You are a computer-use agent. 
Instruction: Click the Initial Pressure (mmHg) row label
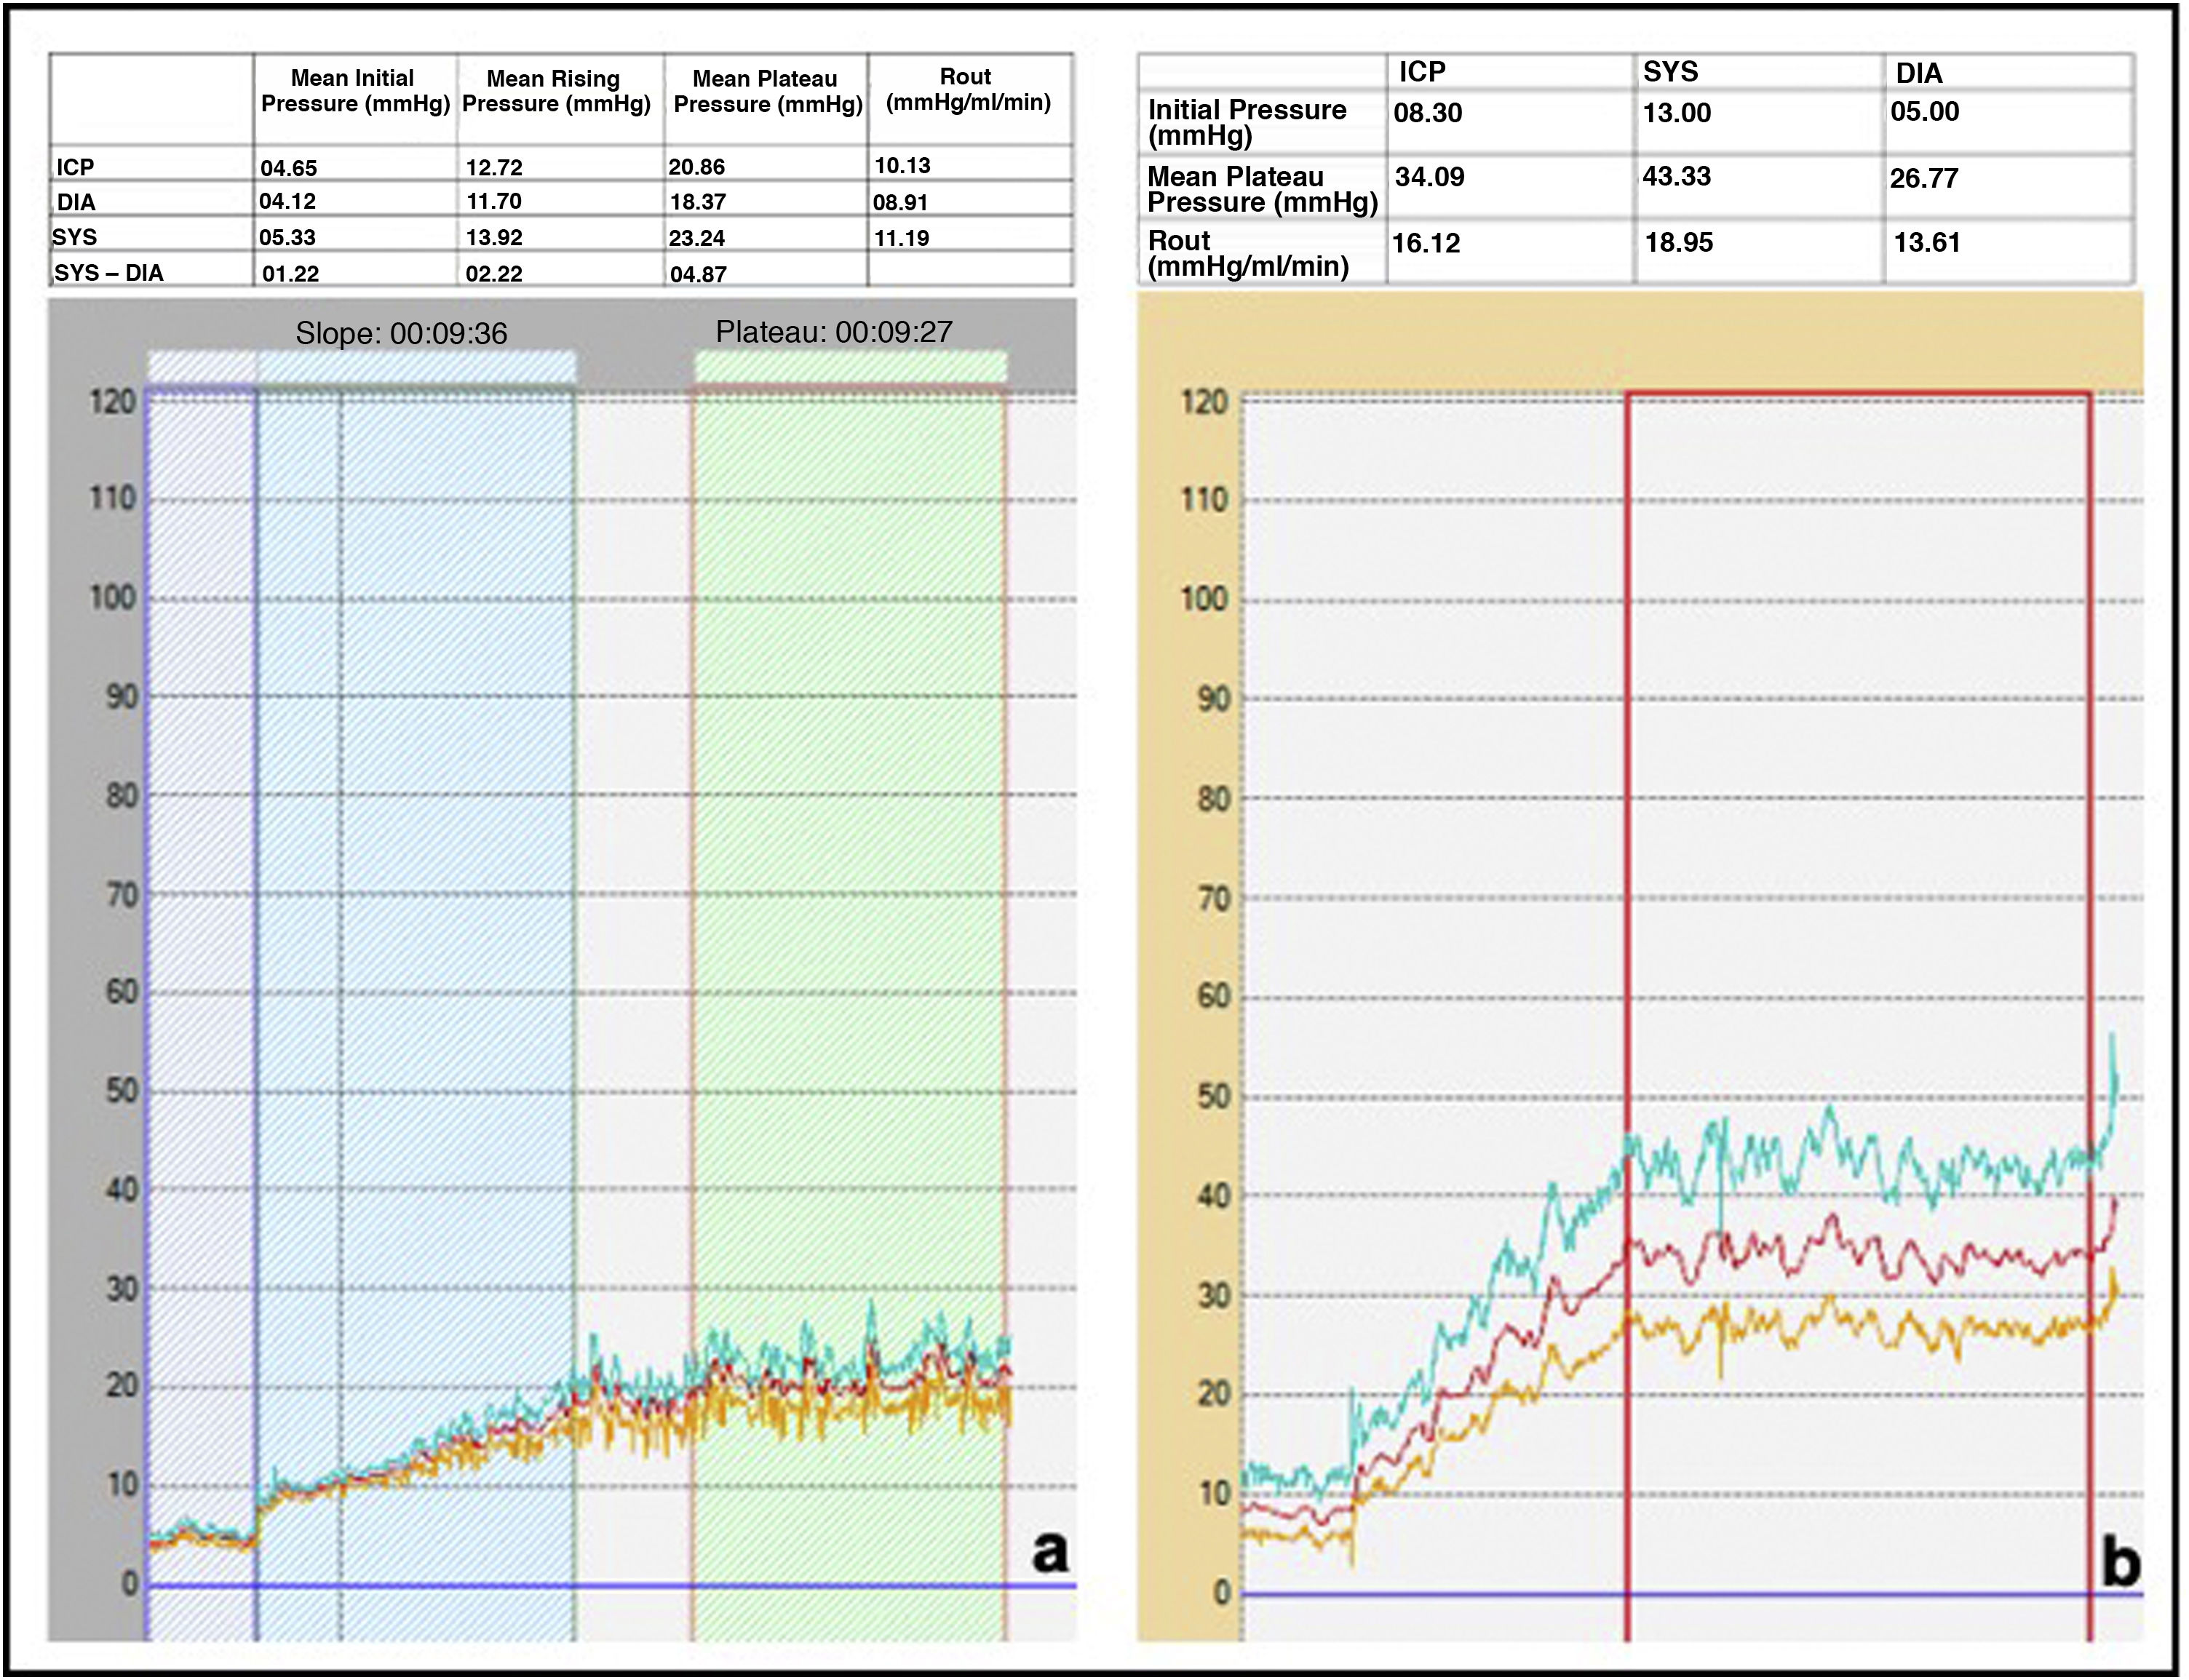(x=1246, y=122)
